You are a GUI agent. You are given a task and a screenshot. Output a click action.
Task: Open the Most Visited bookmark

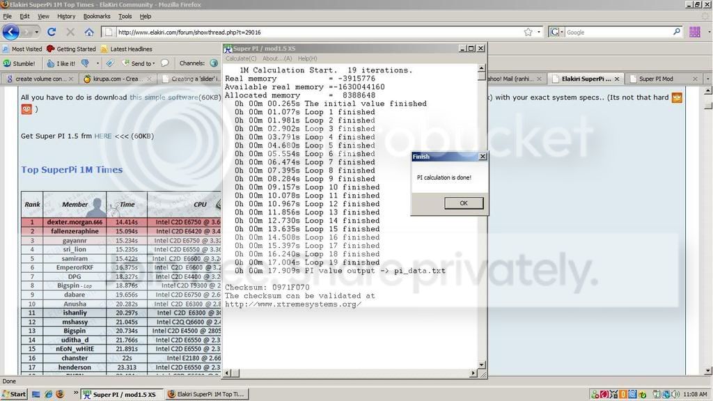[x=22, y=49]
